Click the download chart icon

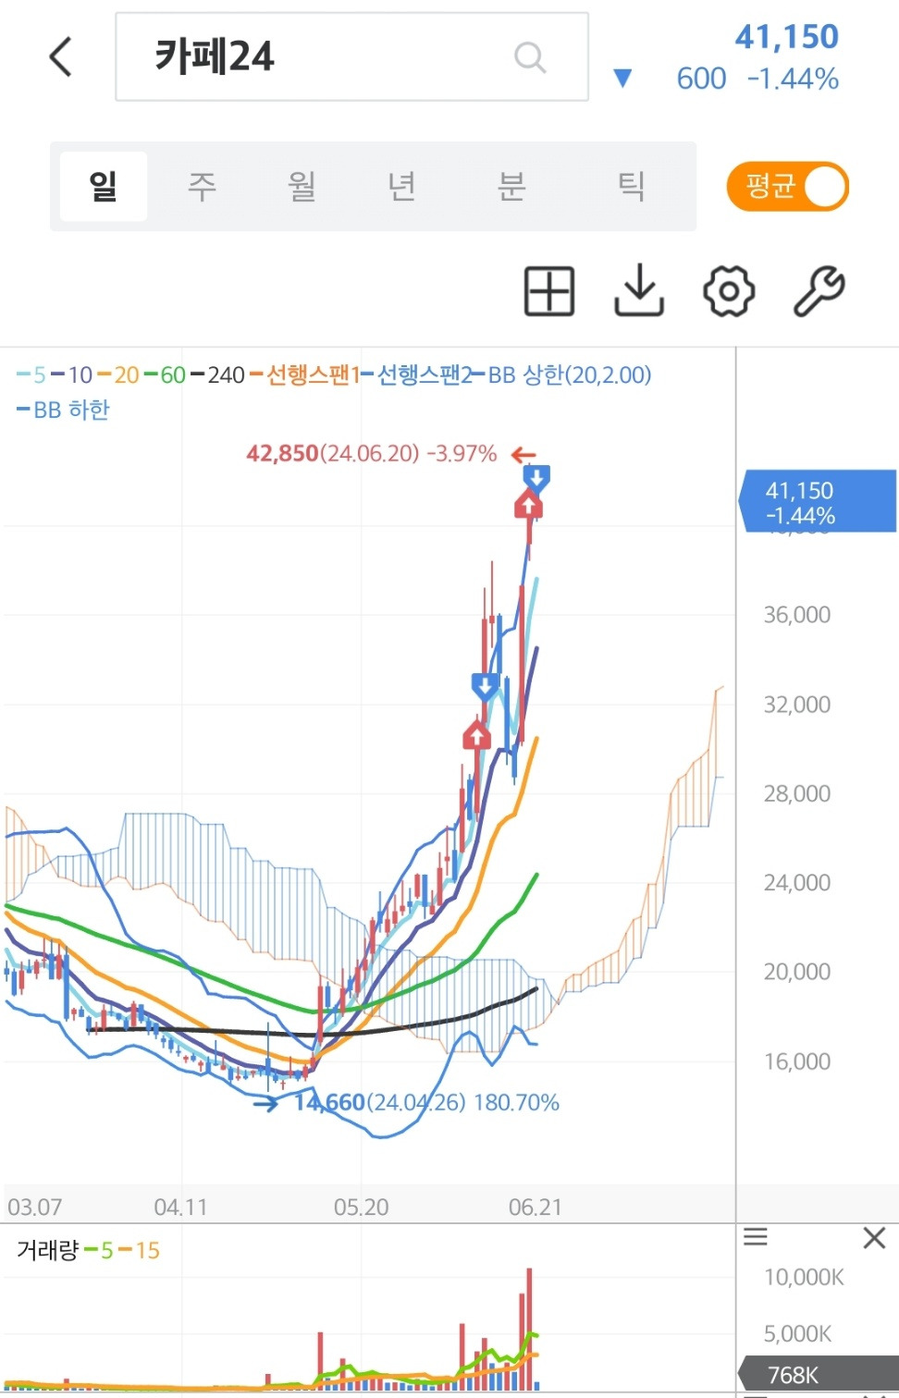(x=639, y=291)
